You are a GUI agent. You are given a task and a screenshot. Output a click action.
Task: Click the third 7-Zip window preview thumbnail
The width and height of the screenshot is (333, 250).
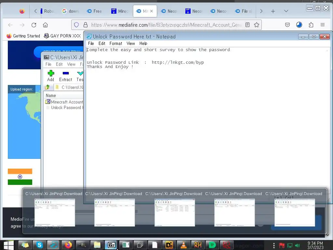click(x=175, y=212)
